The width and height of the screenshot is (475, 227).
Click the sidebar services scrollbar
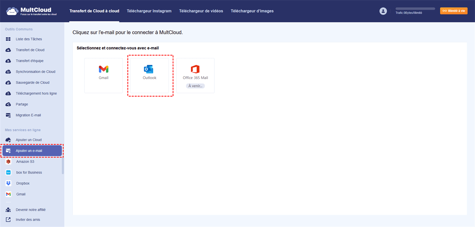coord(63,165)
